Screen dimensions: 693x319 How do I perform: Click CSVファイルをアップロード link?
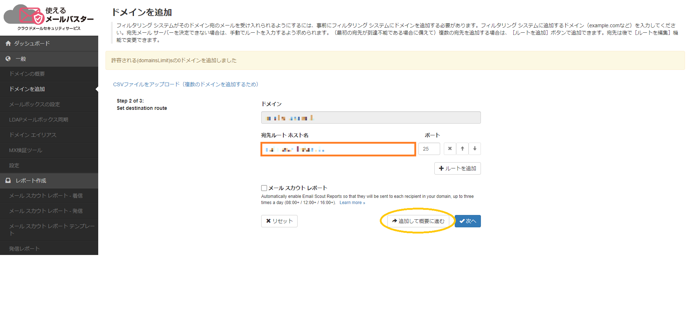[x=186, y=84]
